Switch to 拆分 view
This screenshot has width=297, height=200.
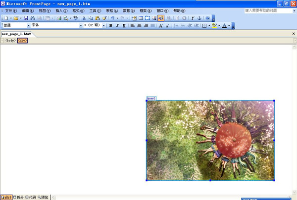click(x=19, y=198)
